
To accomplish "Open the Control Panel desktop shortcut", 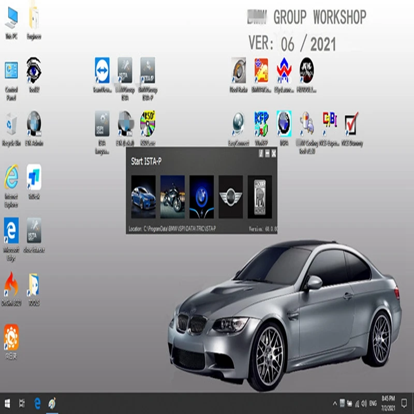I will coord(11,81).
